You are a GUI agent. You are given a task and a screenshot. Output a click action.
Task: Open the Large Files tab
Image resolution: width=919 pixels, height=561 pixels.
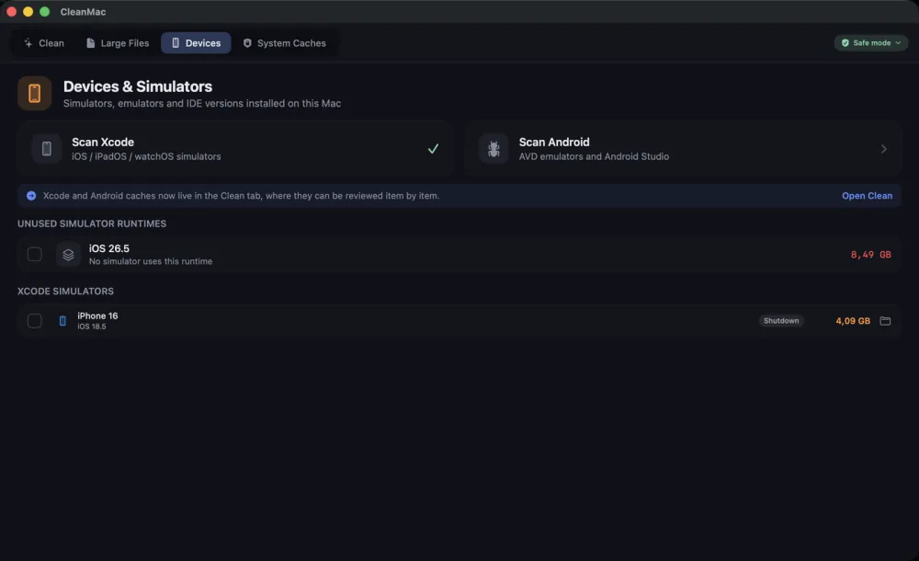coord(118,43)
